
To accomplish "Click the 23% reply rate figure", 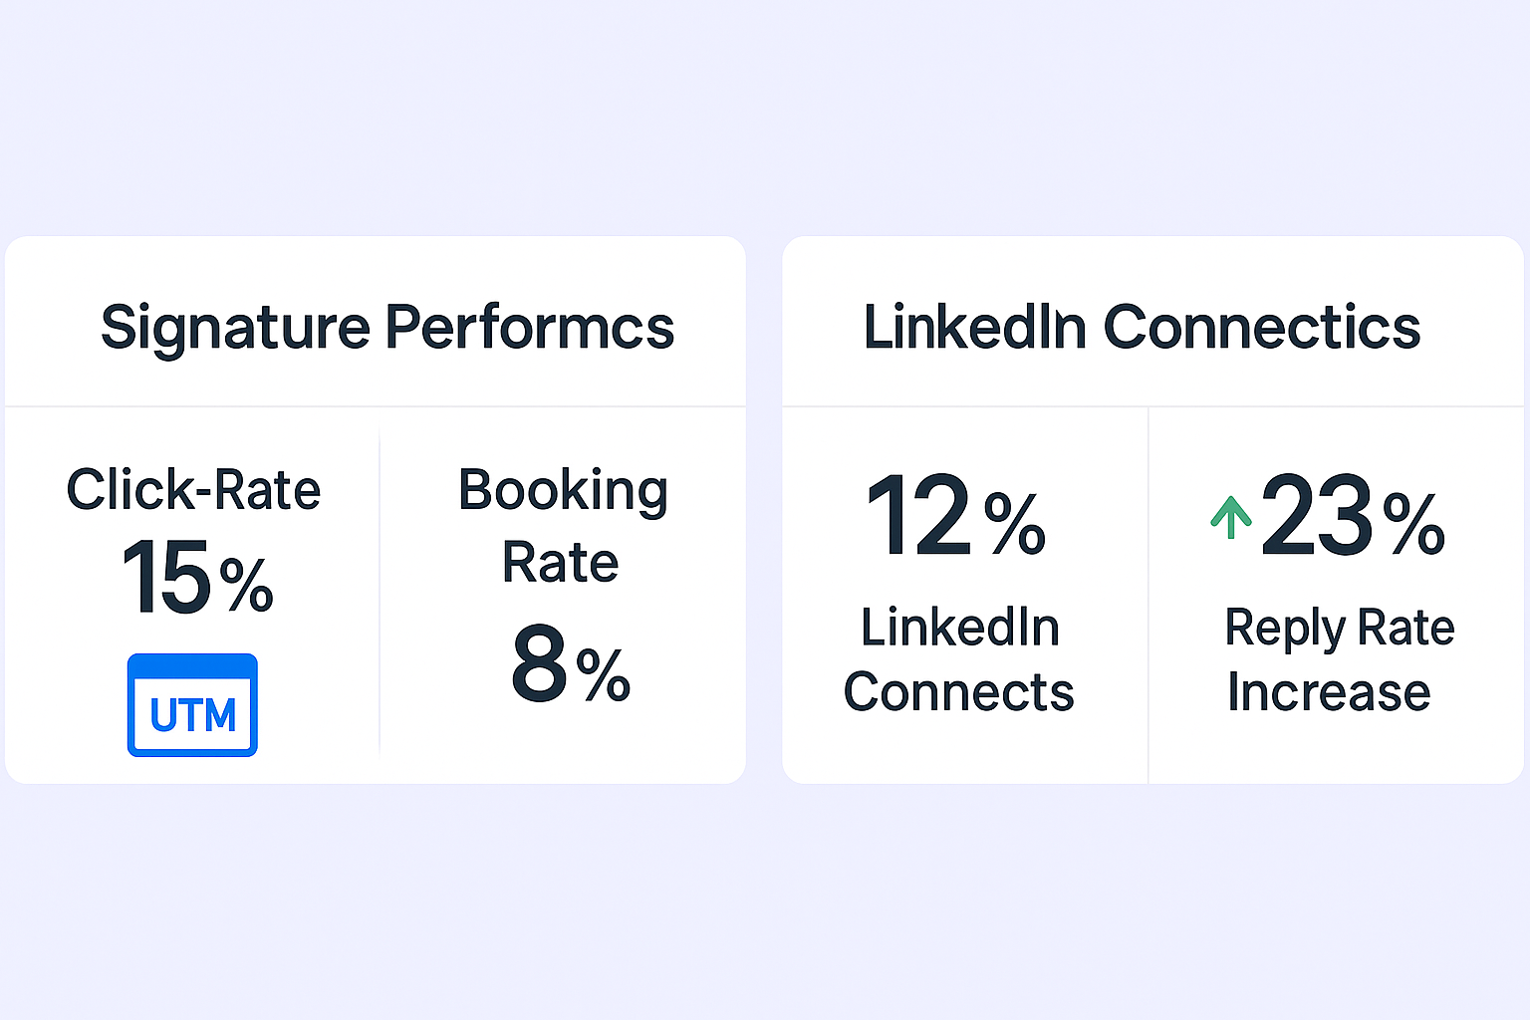I will click(x=1353, y=515).
